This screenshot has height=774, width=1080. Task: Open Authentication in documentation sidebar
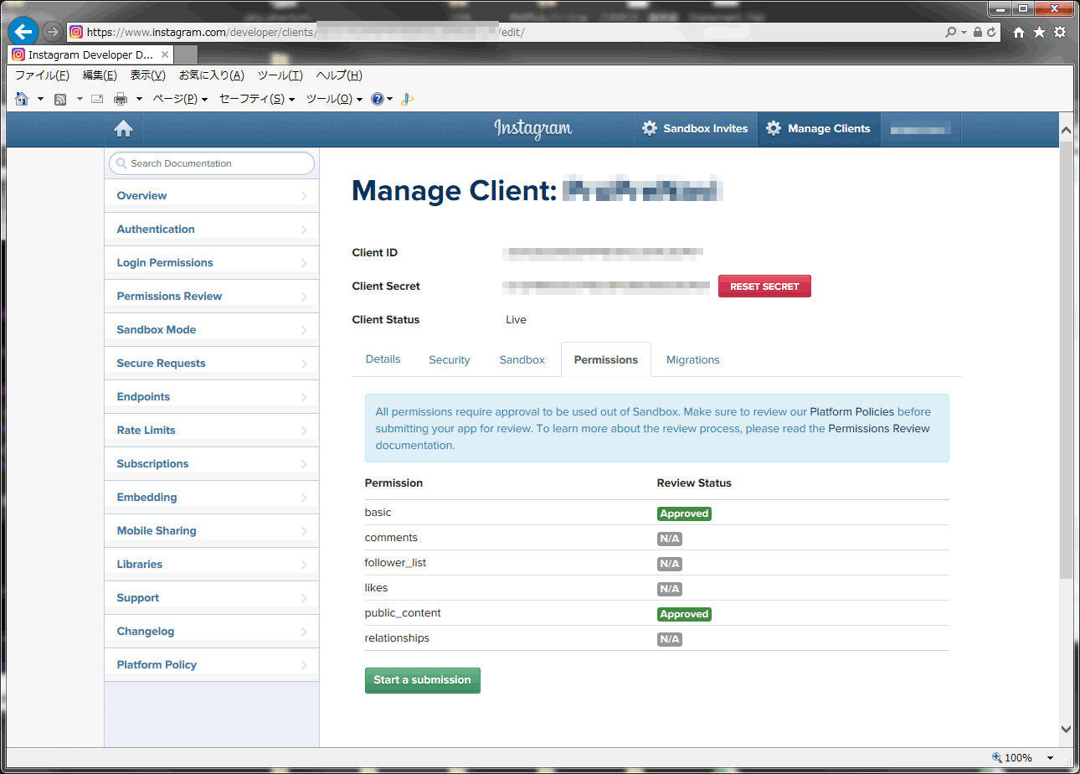click(x=212, y=229)
